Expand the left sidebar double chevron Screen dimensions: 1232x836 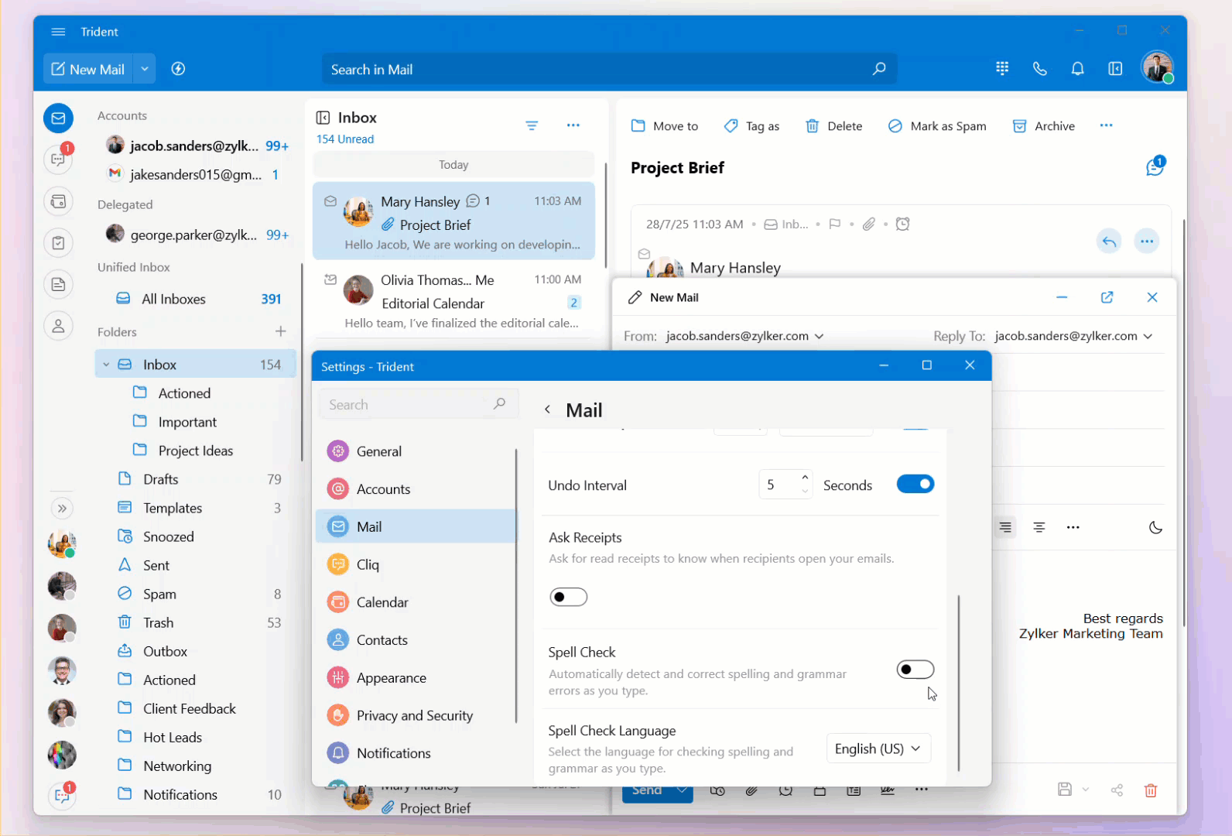[62, 509]
